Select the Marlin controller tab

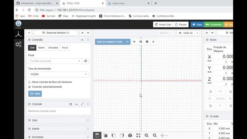(x=41, y=47)
